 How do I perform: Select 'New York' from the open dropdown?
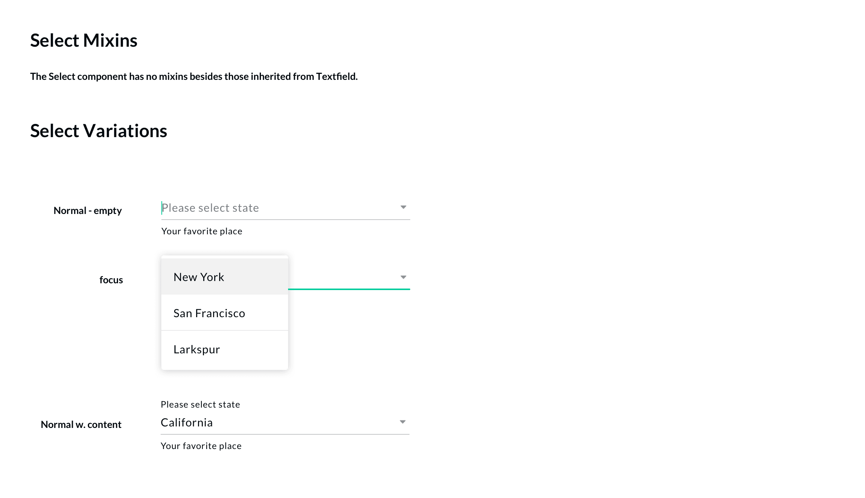tap(199, 277)
